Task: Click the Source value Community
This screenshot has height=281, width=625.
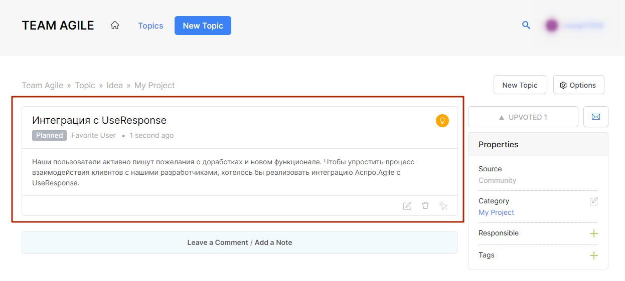Action: click(497, 180)
